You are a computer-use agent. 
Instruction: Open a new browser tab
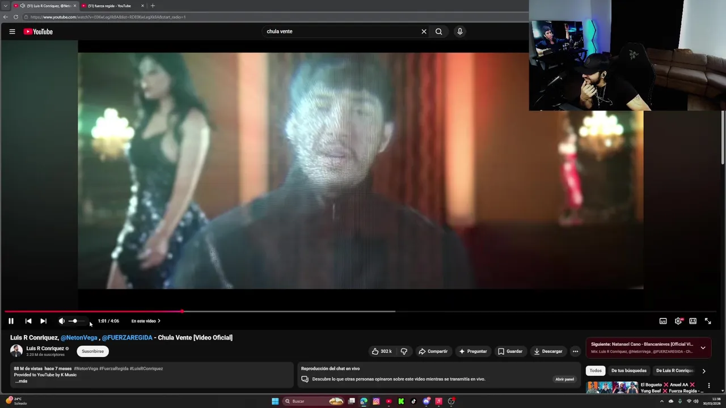click(x=153, y=6)
